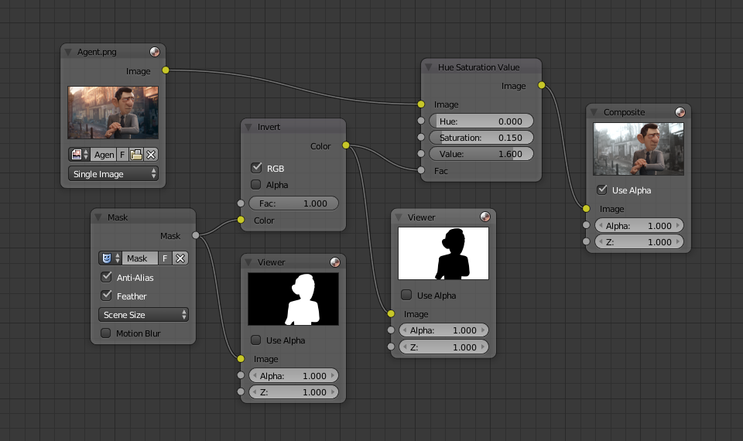This screenshot has height=441, width=743.
Task: Click the Saturation 0.150 slider
Action: click(481, 138)
